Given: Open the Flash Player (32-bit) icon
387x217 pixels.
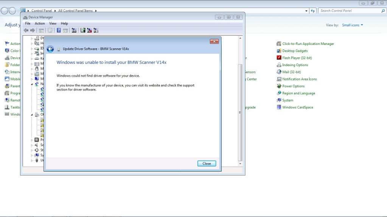Looking at the screenshot, I should click(x=279, y=58).
